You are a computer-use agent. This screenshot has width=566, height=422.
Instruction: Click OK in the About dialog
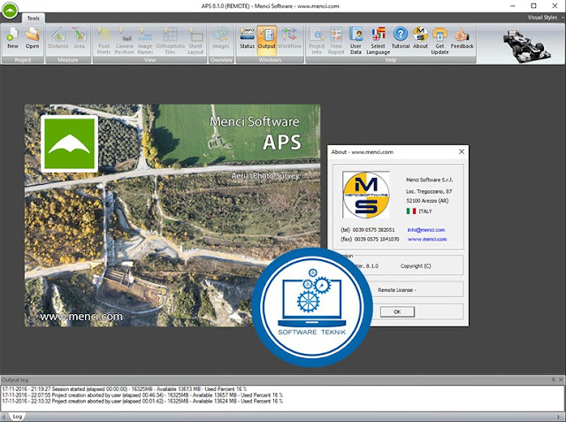click(x=397, y=311)
